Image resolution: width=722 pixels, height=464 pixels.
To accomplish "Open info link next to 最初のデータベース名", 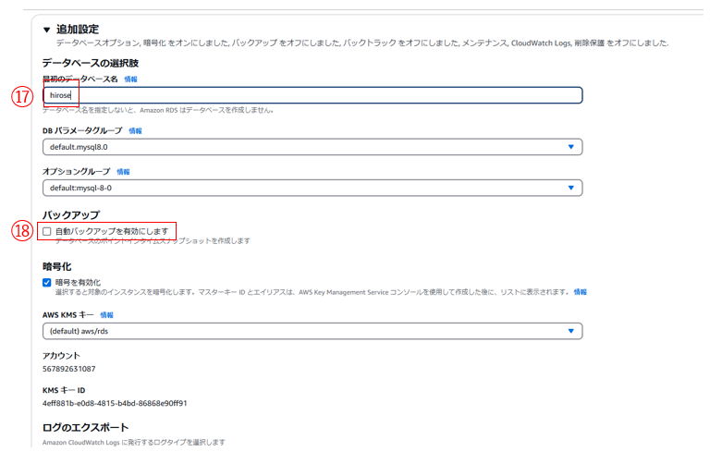I will tap(130, 79).
